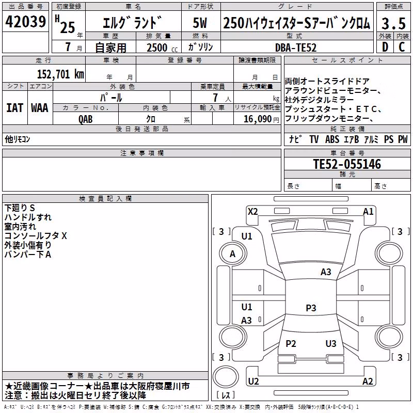Select the vehicle history 自家用
Screen dimensions: 413x413
click(x=110, y=47)
